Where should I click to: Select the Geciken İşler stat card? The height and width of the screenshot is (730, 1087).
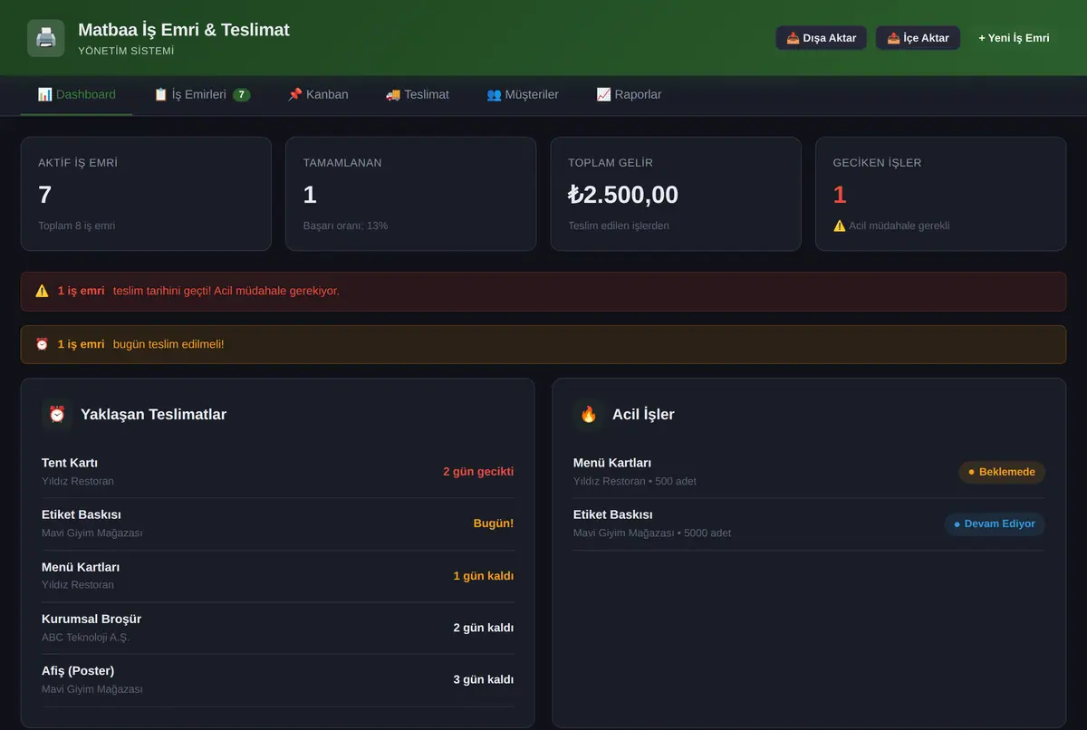tap(940, 194)
